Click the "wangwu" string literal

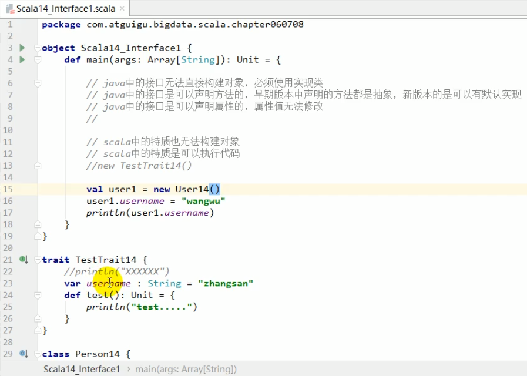pos(203,201)
